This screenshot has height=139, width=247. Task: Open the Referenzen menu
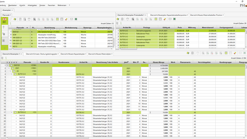pyautogui.click(x=62, y=5)
